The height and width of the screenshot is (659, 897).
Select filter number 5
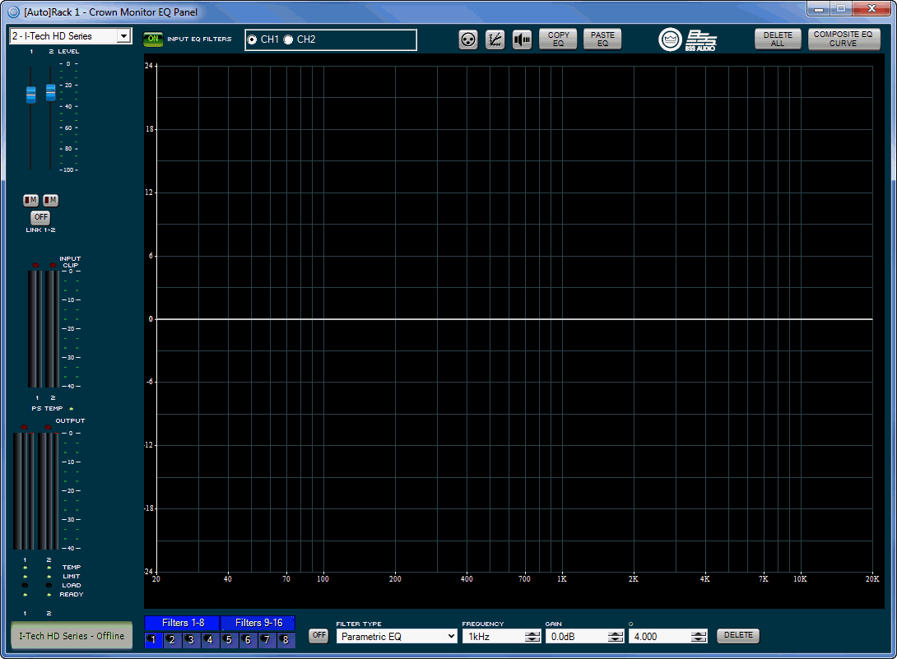[x=229, y=639]
